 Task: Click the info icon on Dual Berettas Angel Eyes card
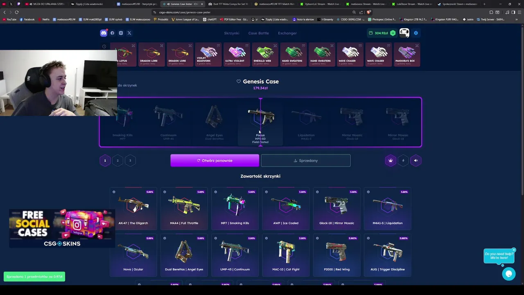(x=165, y=238)
